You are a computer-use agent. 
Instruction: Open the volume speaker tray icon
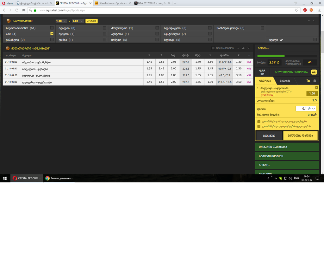pos(290,178)
